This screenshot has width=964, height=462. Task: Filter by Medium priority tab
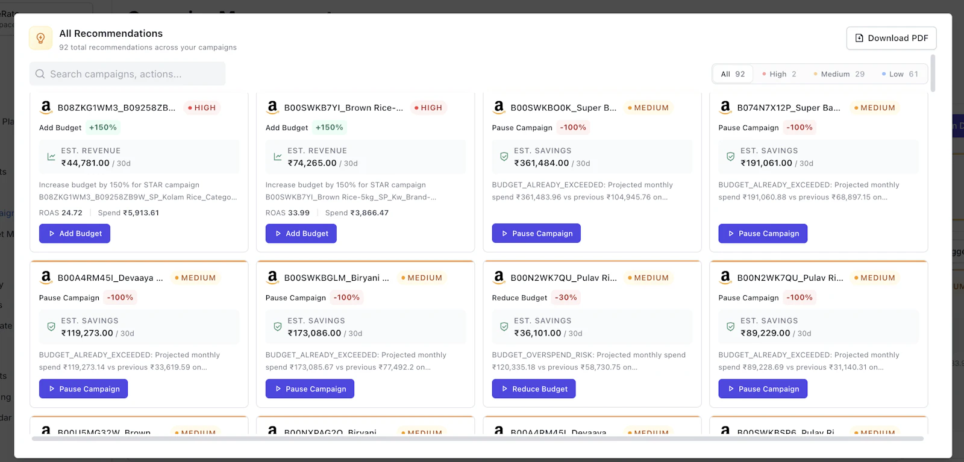(839, 74)
